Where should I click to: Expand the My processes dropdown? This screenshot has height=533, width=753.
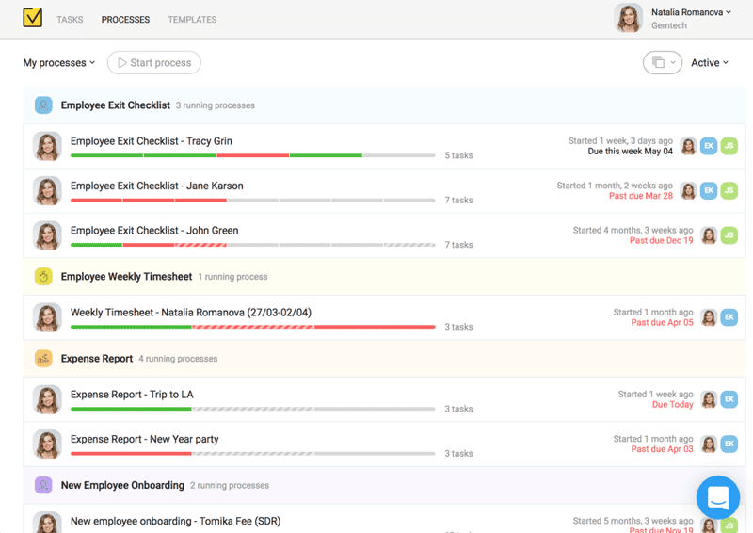(x=59, y=63)
